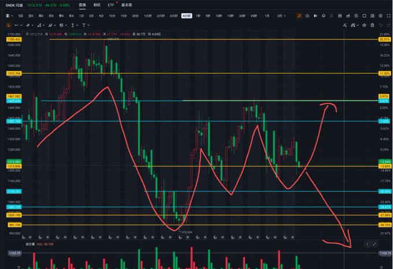Click the circular replay icon

click(356, 16)
